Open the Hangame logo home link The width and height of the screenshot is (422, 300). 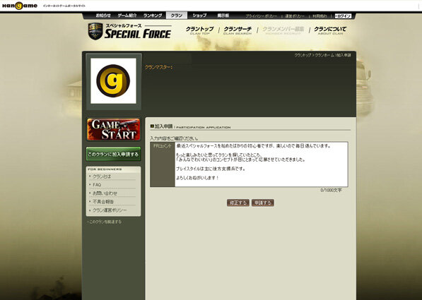coord(20,6)
